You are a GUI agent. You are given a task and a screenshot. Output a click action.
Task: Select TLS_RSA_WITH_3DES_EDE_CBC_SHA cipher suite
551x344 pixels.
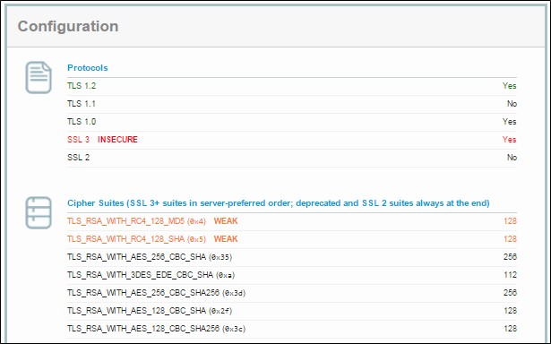[151, 275]
